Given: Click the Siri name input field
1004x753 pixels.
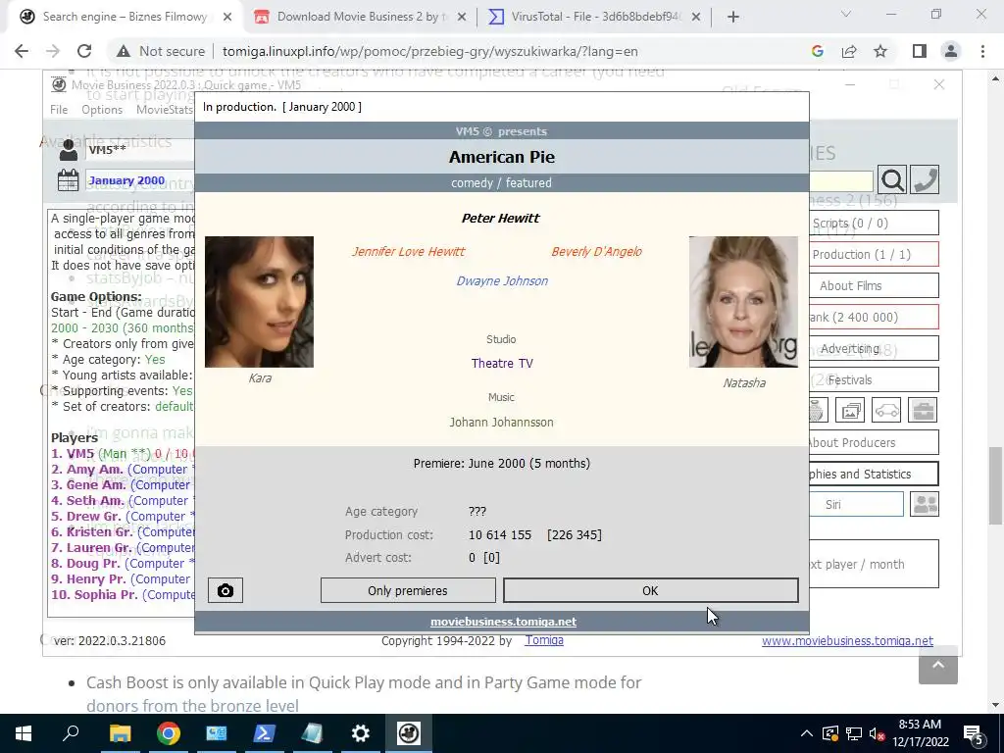Looking at the screenshot, I should point(856,504).
